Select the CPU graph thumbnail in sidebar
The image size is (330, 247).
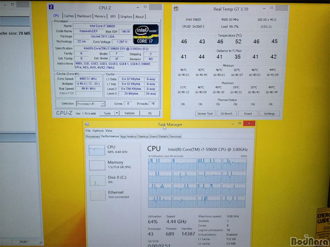pos(97,150)
